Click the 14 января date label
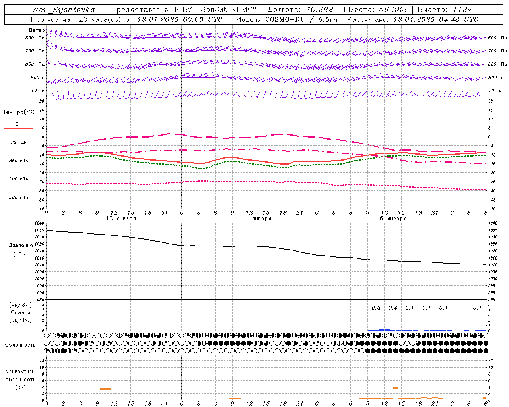Screen dimensions: 509x407 256,219
